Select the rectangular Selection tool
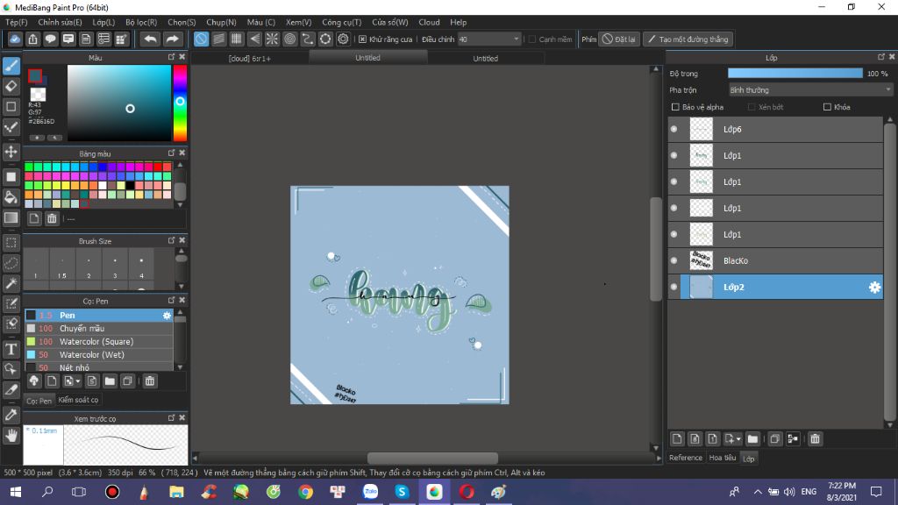 pyautogui.click(x=11, y=243)
